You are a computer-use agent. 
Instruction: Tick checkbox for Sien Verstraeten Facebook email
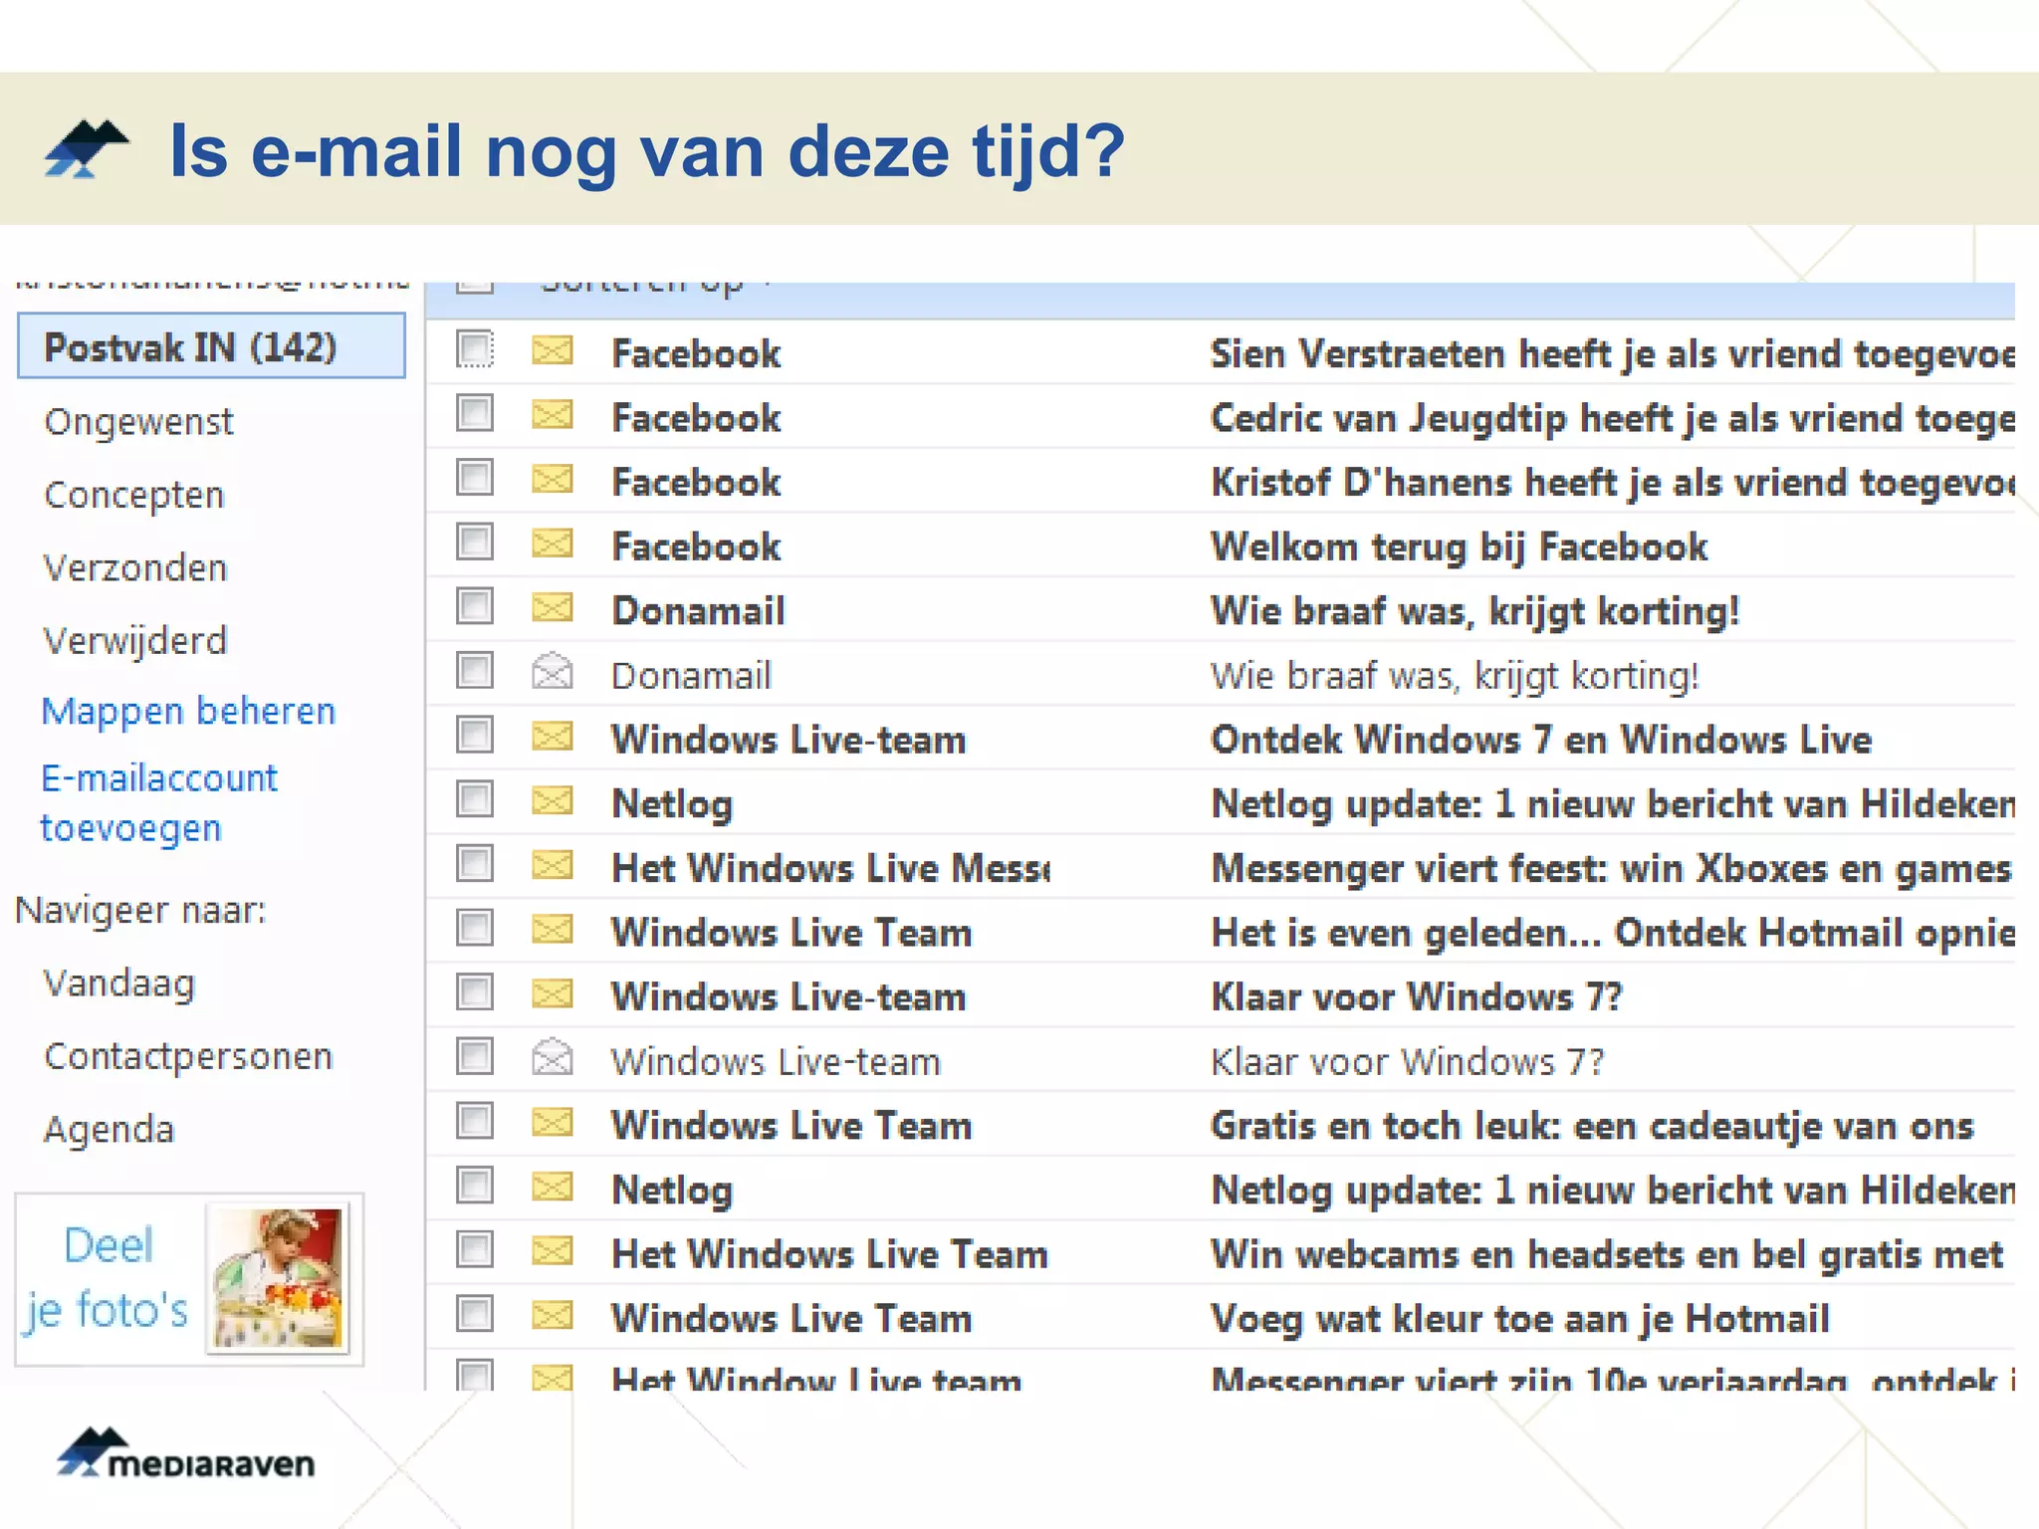(475, 349)
